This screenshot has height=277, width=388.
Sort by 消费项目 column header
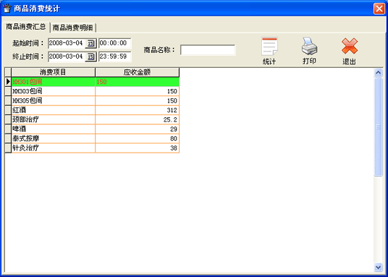pos(53,72)
